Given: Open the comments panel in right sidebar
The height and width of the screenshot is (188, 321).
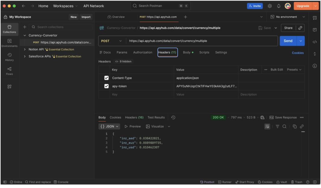Looking at the screenshot, I should (315, 30).
